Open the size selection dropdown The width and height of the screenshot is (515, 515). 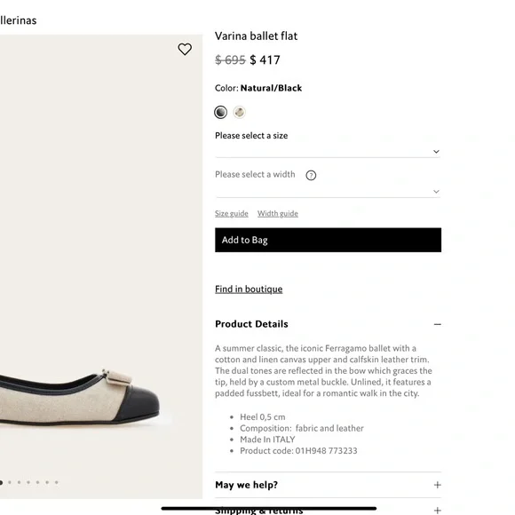point(328,152)
